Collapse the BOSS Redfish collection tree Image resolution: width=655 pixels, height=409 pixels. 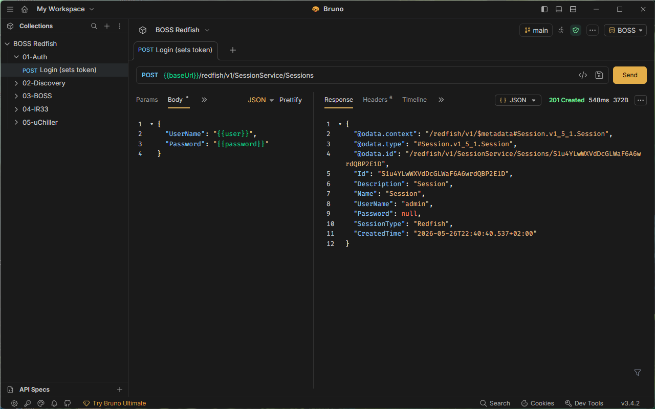click(7, 44)
